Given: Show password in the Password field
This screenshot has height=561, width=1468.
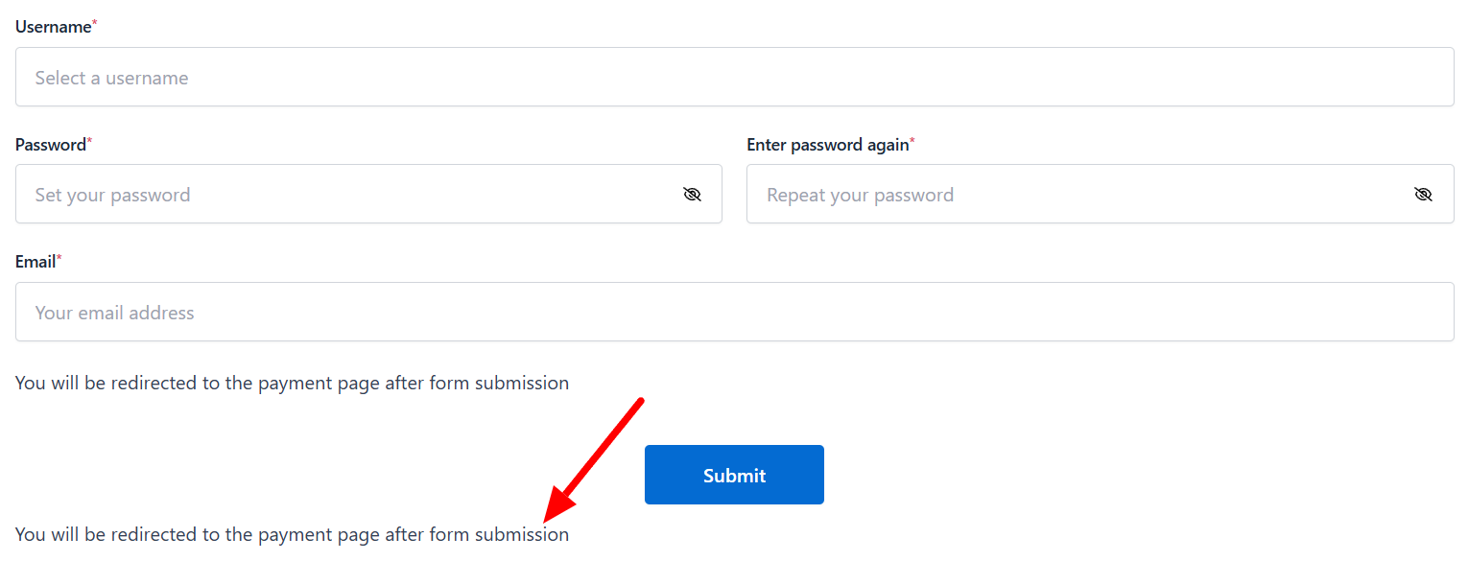Looking at the screenshot, I should 692,195.
